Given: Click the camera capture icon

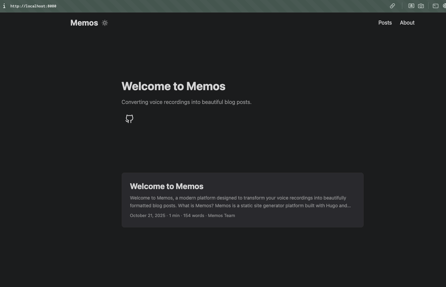Looking at the screenshot, I should tap(421, 6).
